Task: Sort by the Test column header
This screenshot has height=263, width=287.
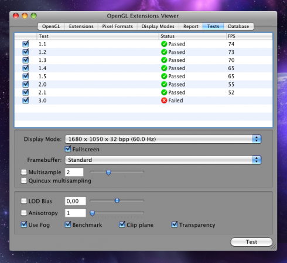Action: pyautogui.click(x=98, y=36)
